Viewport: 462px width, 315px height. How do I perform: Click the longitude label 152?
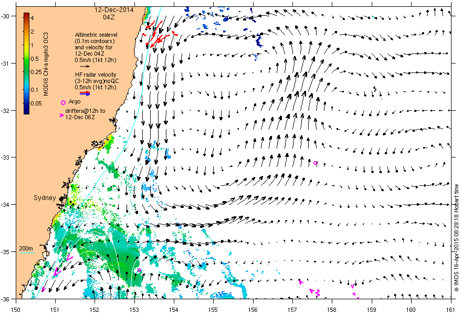pyautogui.click(x=94, y=310)
